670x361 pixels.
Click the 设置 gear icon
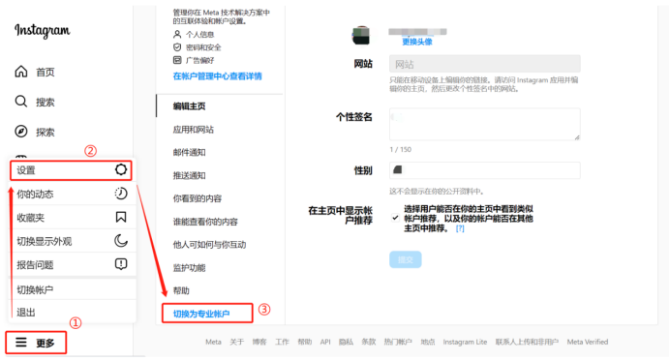point(121,169)
